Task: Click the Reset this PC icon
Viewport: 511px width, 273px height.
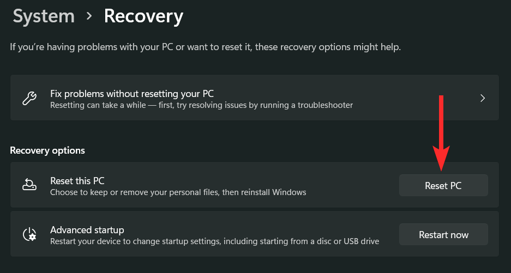Action: [x=29, y=185]
